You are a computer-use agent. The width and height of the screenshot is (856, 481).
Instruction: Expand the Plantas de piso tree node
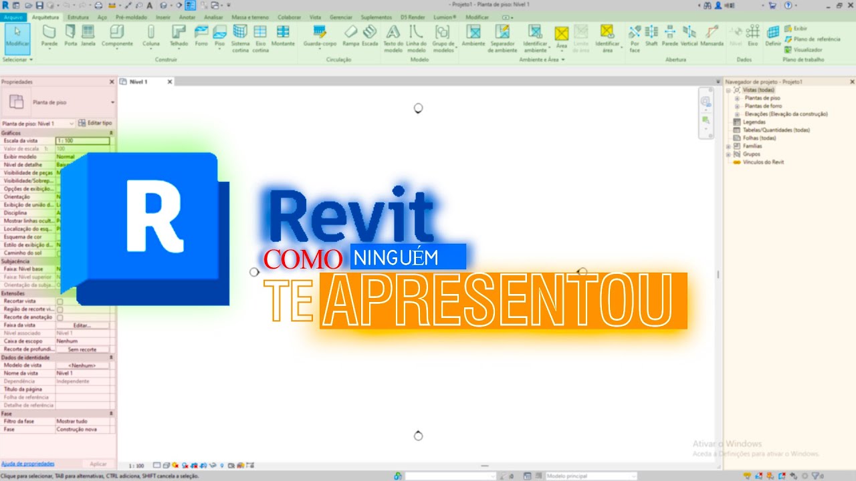point(737,98)
